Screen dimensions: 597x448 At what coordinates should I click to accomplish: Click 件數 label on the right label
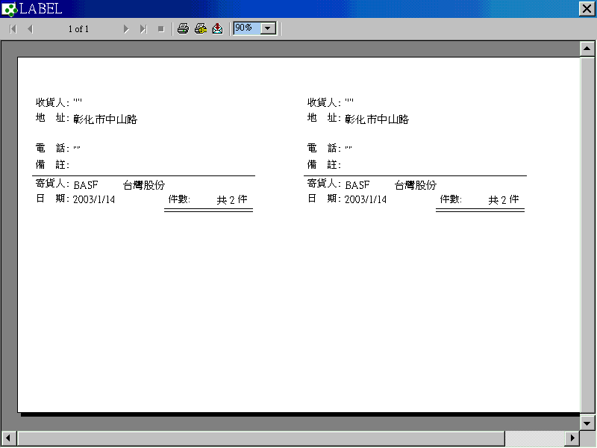click(451, 199)
